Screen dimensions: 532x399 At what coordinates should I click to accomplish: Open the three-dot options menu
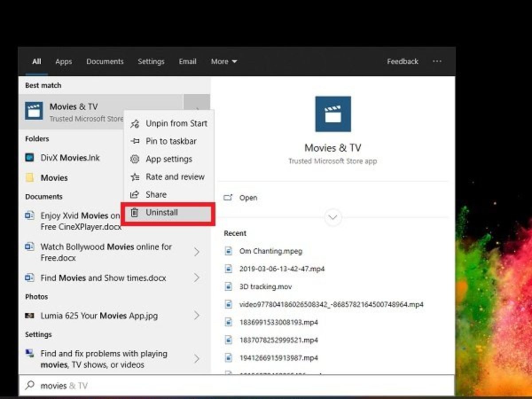[437, 62]
